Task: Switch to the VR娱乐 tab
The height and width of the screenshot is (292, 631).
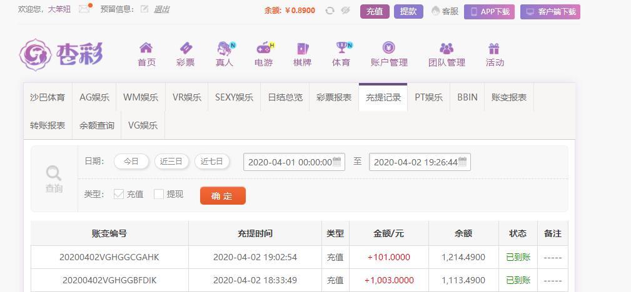Action: [x=187, y=97]
